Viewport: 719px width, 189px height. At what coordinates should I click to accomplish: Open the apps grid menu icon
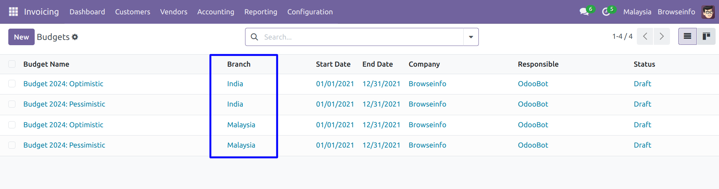tap(13, 12)
